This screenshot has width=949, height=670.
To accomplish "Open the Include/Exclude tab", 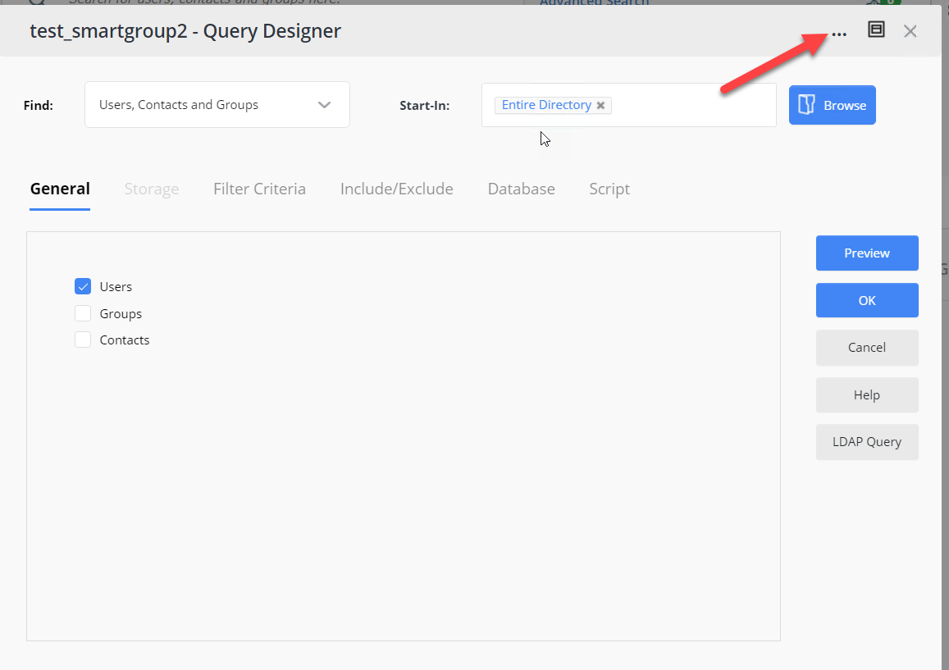I will coord(396,189).
